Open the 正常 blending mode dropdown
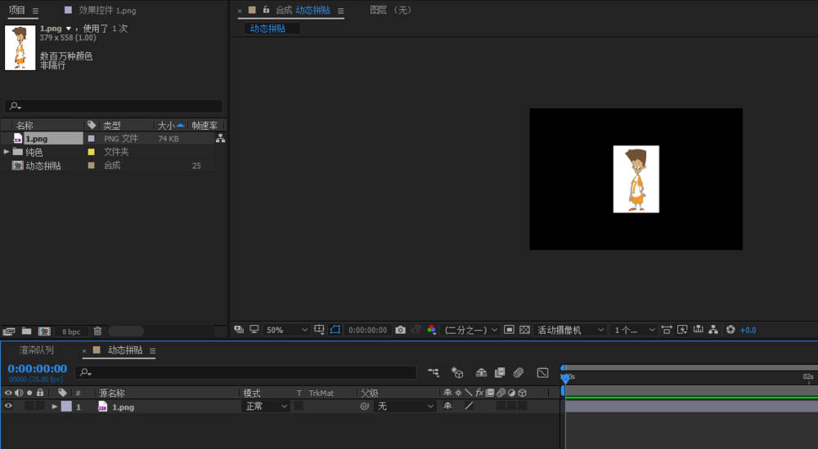Viewport: 818px width, 449px height. point(267,406)
